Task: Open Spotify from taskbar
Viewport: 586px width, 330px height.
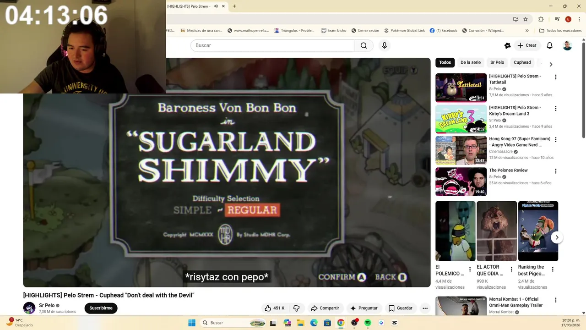Action: 368,323
